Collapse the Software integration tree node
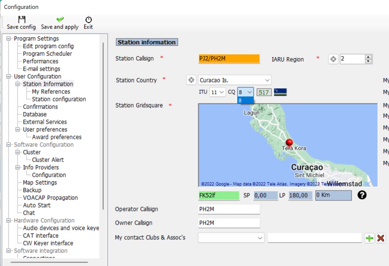 (9, 251)
